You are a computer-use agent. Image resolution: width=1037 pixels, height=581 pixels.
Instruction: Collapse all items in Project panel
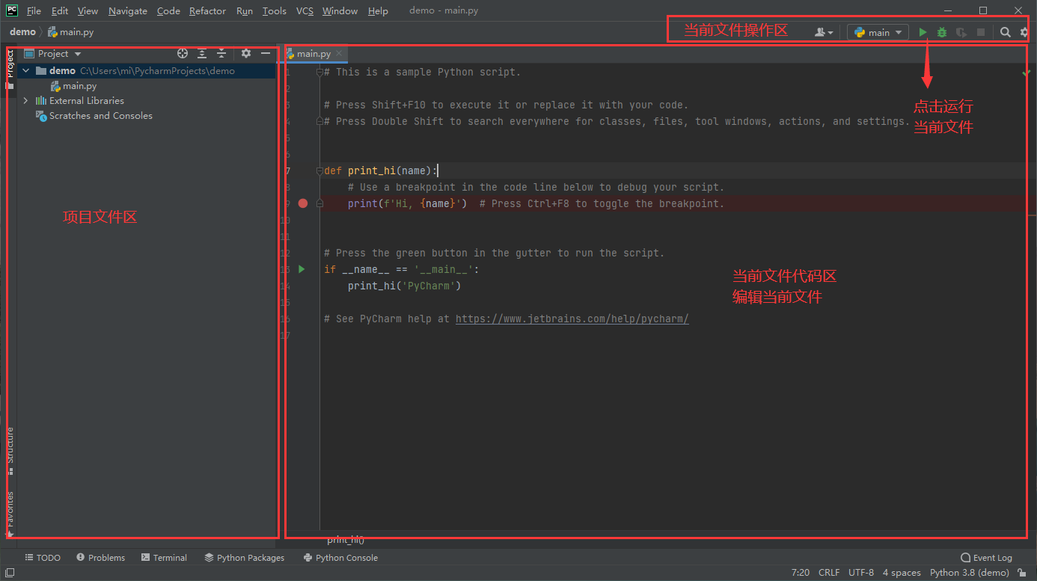(221, 54)
